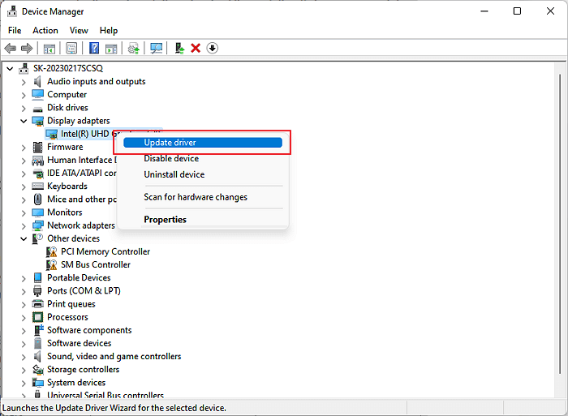Image resolution: width=568 pixels, height=416 pixels.
Task: Open the Action menu
Action: 45,31
